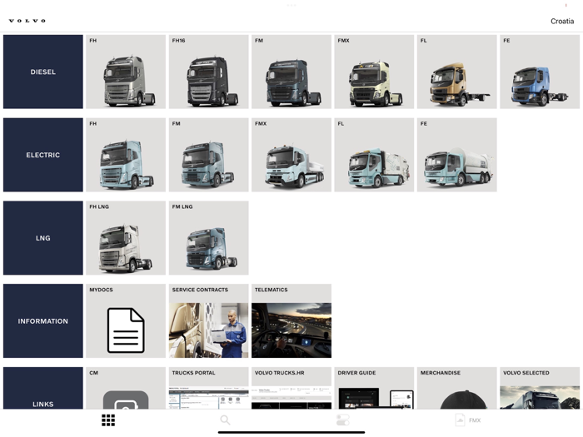583x437 pixels.
Task: Open the DRIVER GUIDE link
Action: coord(374,389)
